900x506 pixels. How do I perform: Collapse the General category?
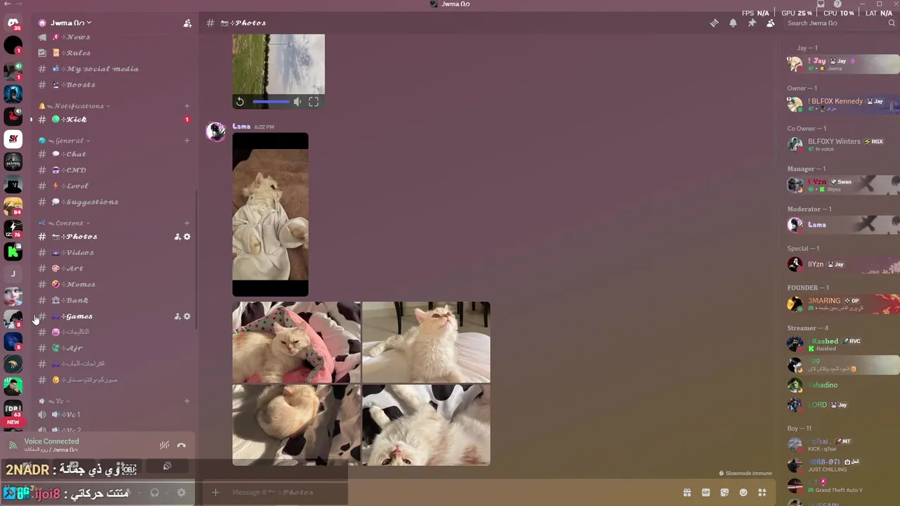point(65,141)
